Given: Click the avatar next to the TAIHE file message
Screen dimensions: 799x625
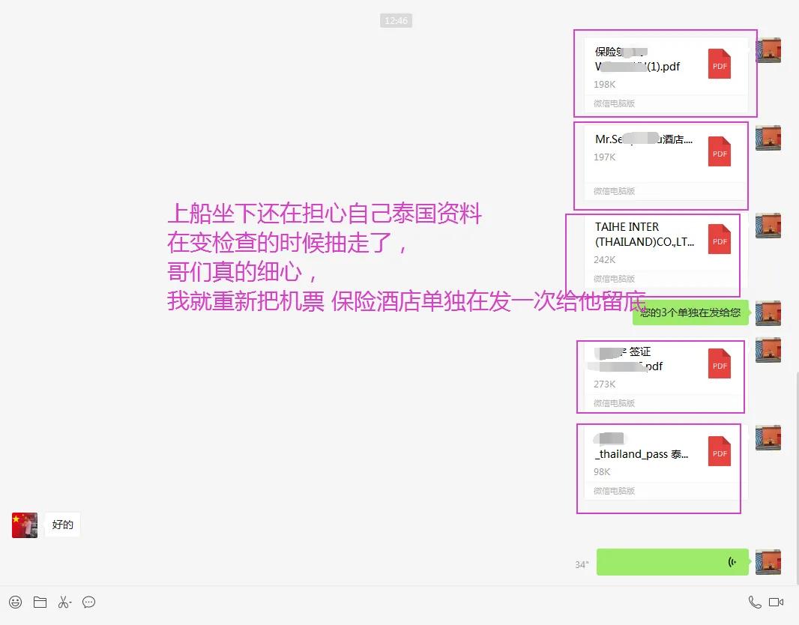Looking at the screenshot, I should [768, 225].
